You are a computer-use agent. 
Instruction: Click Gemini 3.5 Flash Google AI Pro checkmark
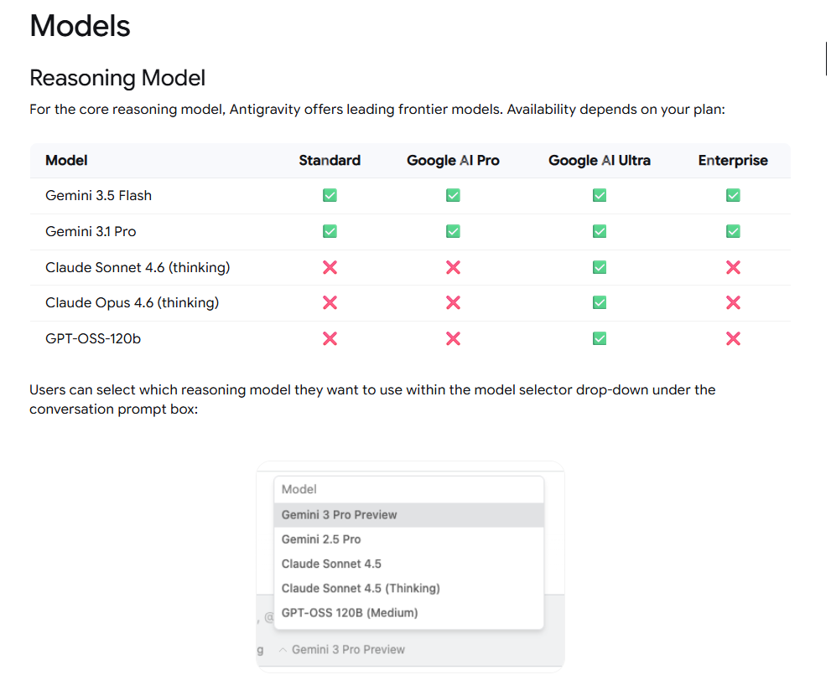(453, 195)
